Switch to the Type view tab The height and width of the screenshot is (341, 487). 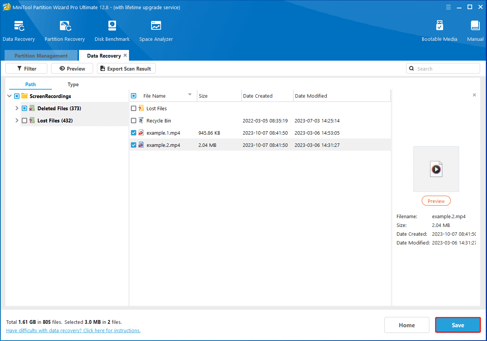tap(73, 84)
